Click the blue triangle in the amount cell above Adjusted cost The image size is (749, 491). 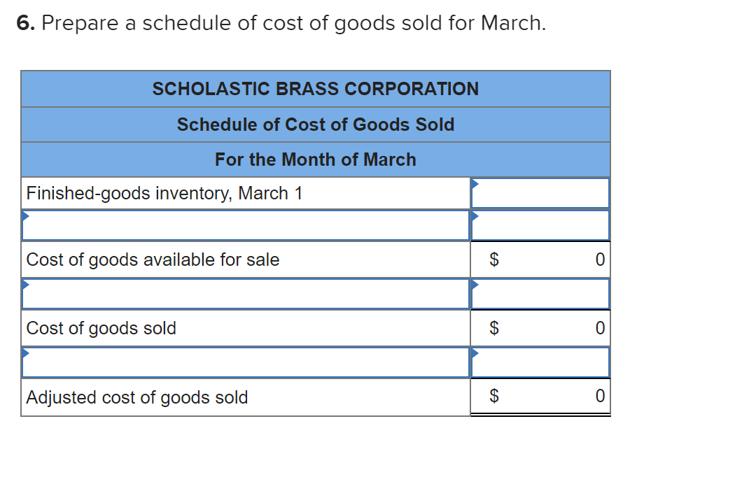point(477,352)
